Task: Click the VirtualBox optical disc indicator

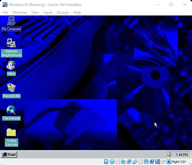Action: (112, 161)
